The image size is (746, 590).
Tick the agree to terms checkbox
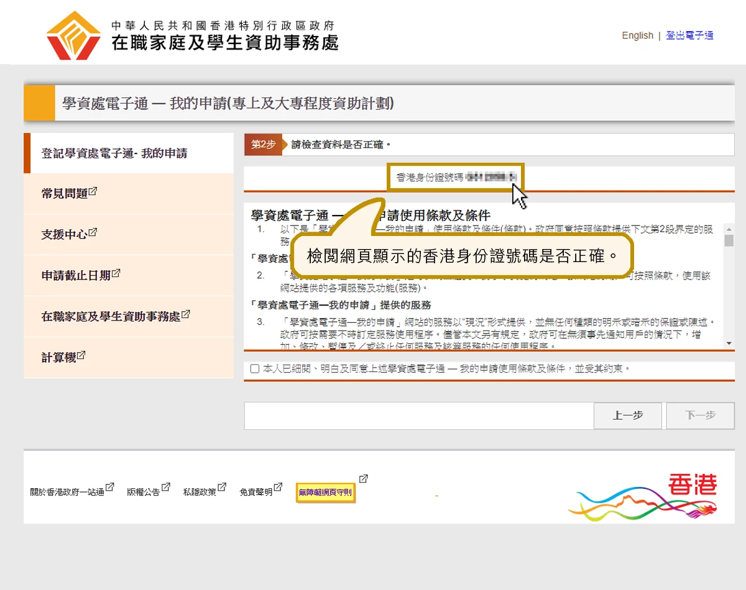tap(255, 369)
